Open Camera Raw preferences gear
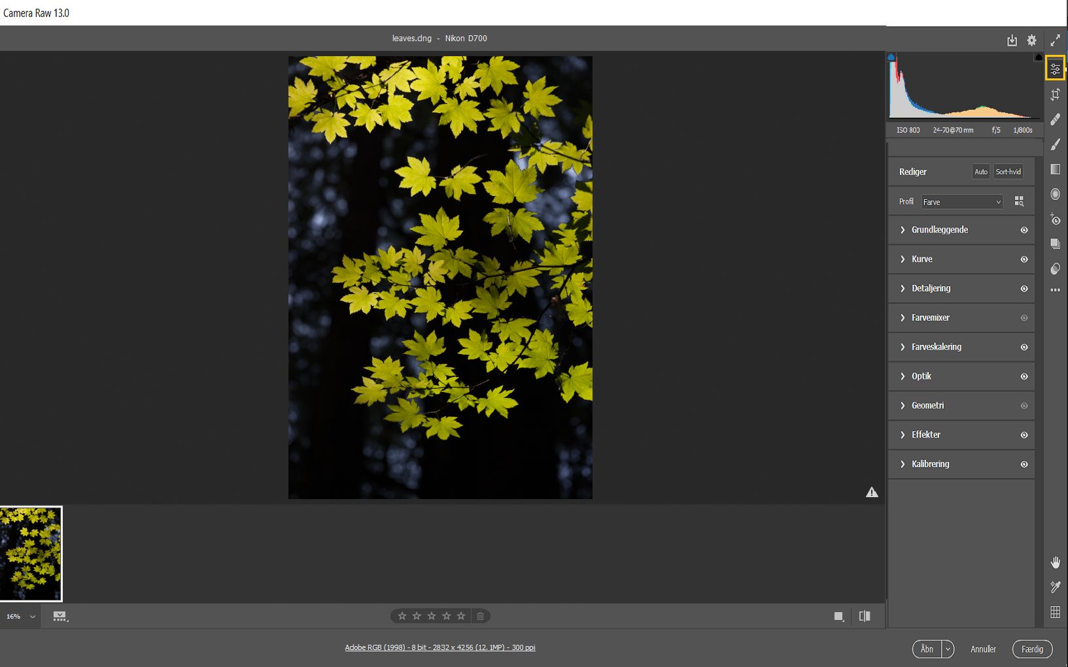The image size is (1068, 667). 1031,41
